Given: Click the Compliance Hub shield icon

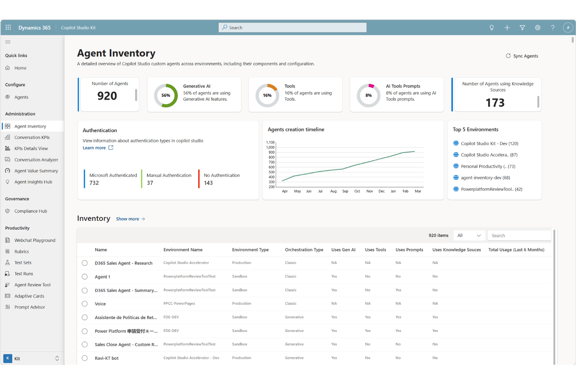Looking at the screenshot, I should [x=8, y=211].
